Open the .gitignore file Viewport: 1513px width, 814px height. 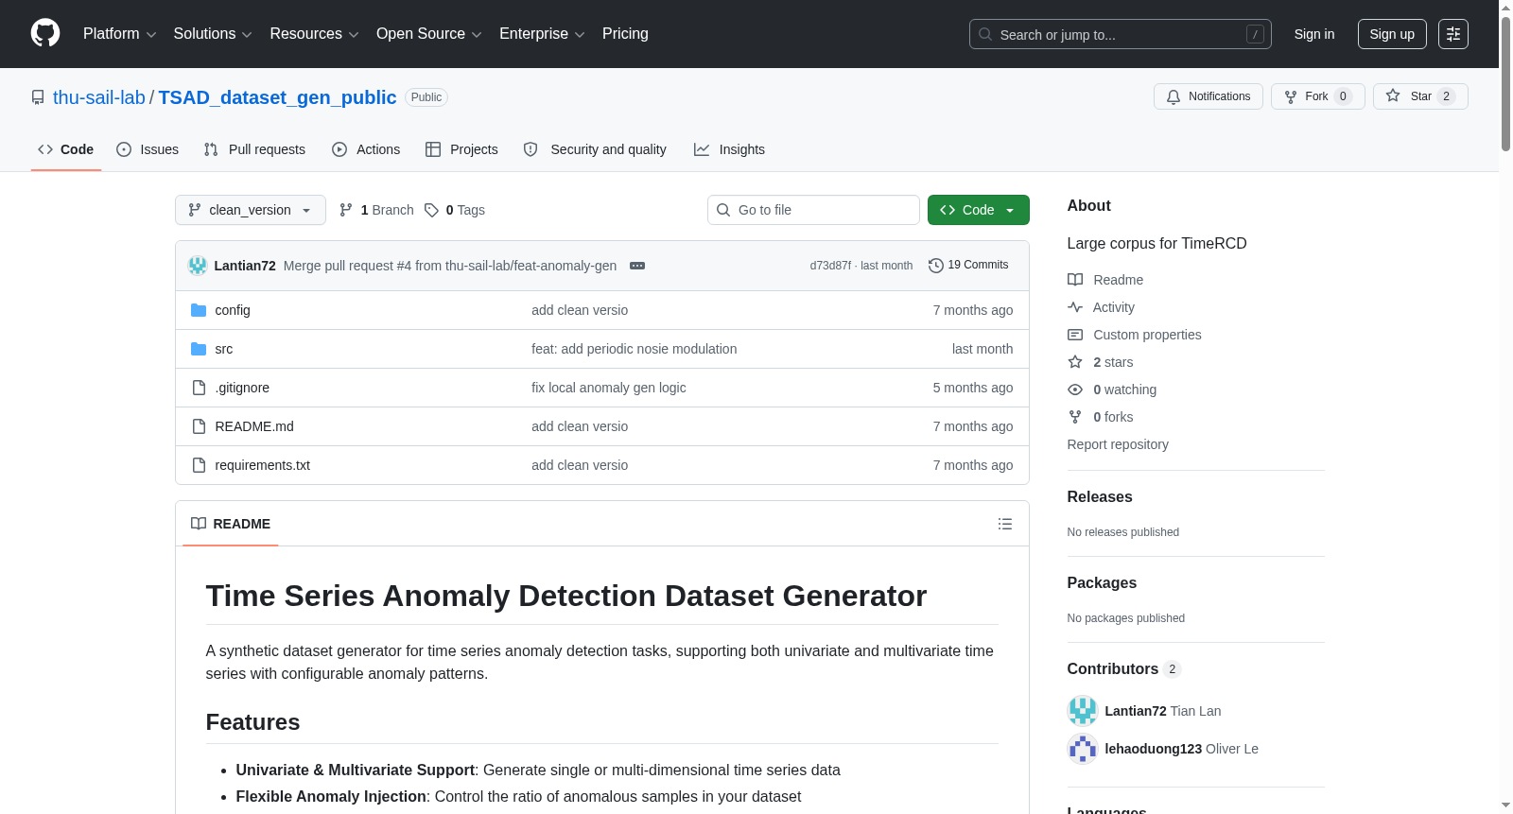point(242,388)
